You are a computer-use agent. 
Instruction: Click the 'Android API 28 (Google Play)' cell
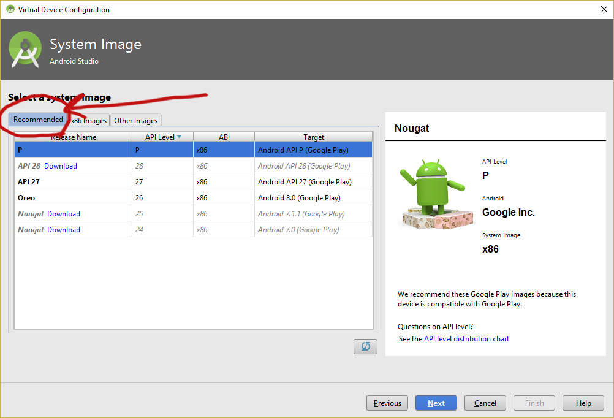pyautogui.click(x=313, y=166)
